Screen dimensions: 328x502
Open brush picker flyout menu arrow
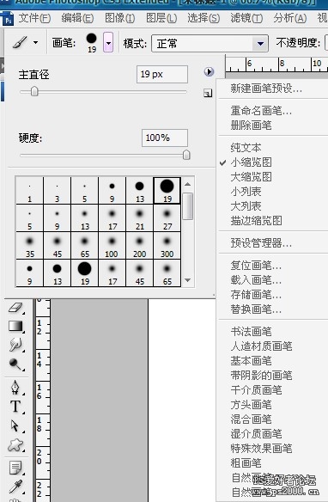pyautogui.click(x=209, y=71)
